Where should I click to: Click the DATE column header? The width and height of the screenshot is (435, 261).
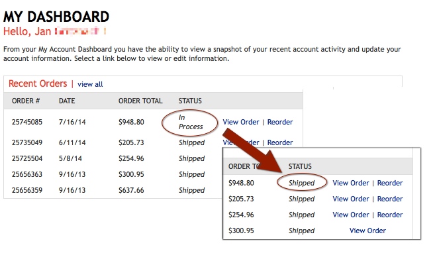67,101
